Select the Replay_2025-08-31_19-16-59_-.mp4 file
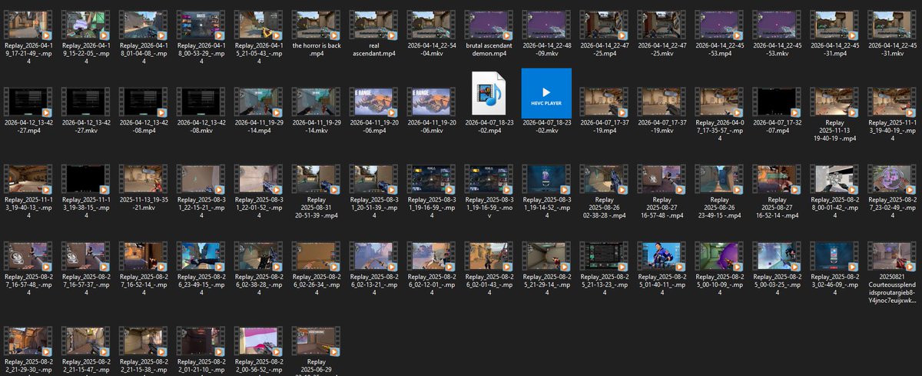The height and width of the screenshot is (376, 922). pos(431,192)
